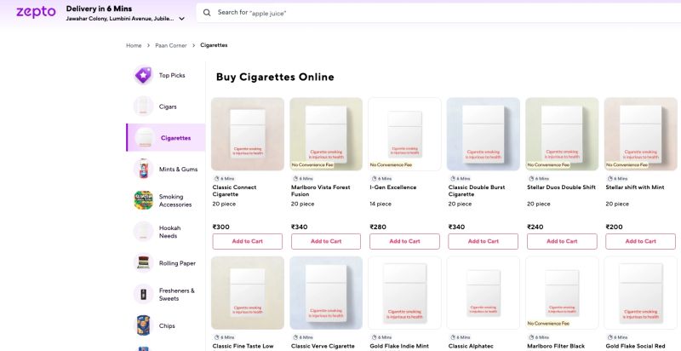Viewport: 681px width, 351px height.
Task: Click the ₹300 price of Classic Connect
Action: point(221,227)
